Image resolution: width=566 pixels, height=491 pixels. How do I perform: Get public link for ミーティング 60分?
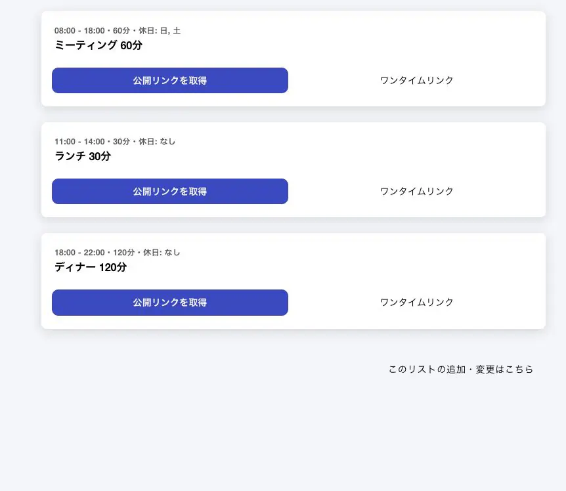pos(169,80)
